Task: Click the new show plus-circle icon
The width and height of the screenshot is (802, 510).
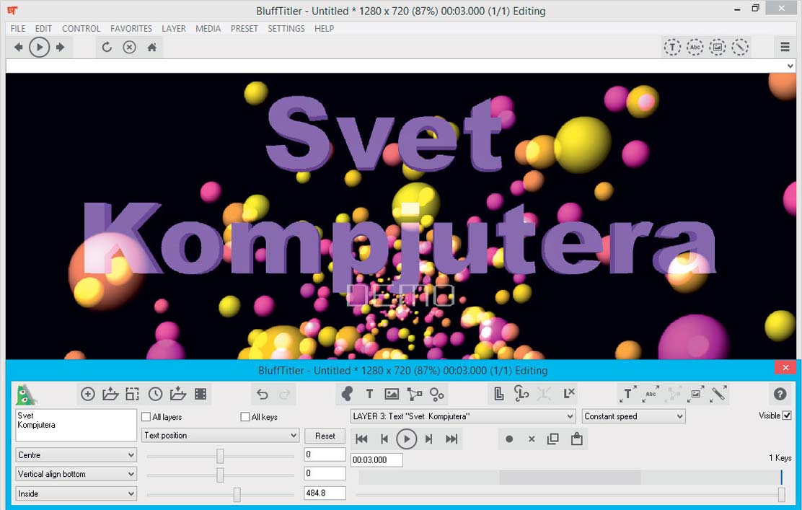Action: [88, 394]
